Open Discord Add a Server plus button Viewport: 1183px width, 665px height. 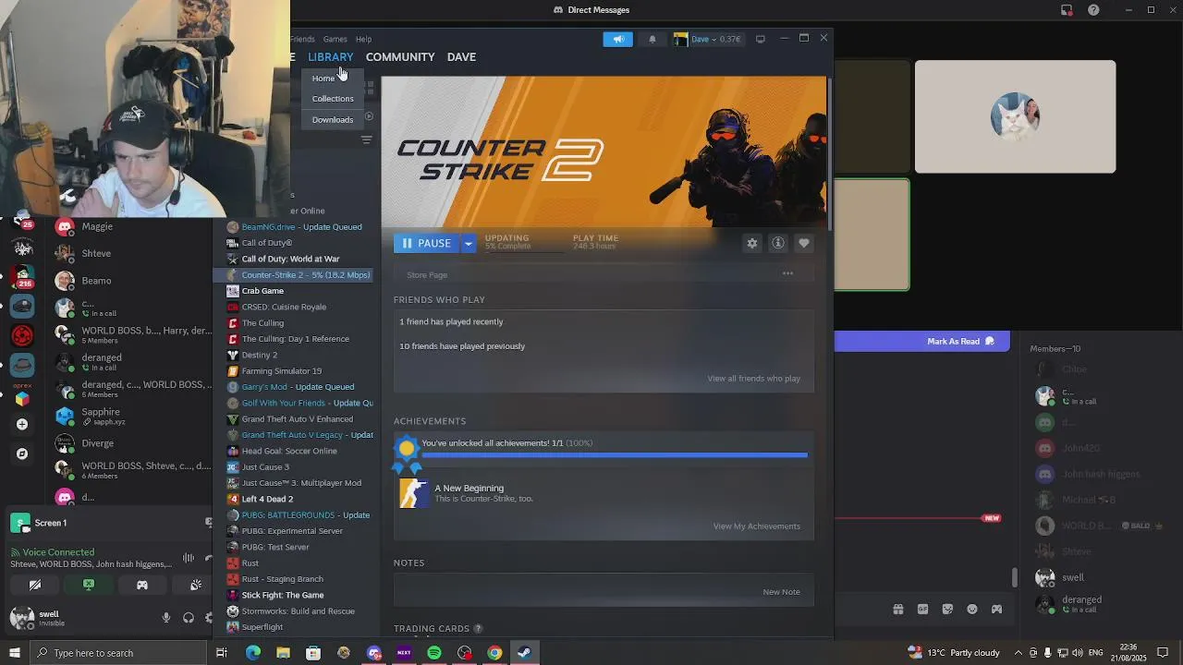22,424
